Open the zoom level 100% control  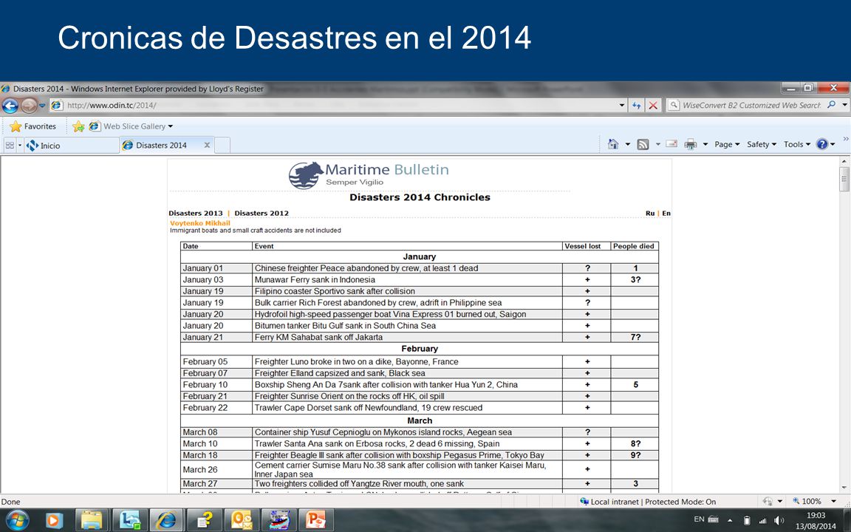coord(807,502)
